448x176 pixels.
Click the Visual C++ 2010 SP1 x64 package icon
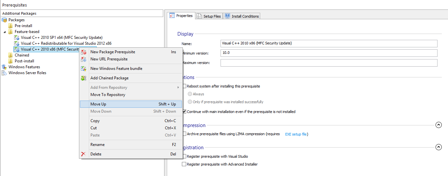point(17,38)
